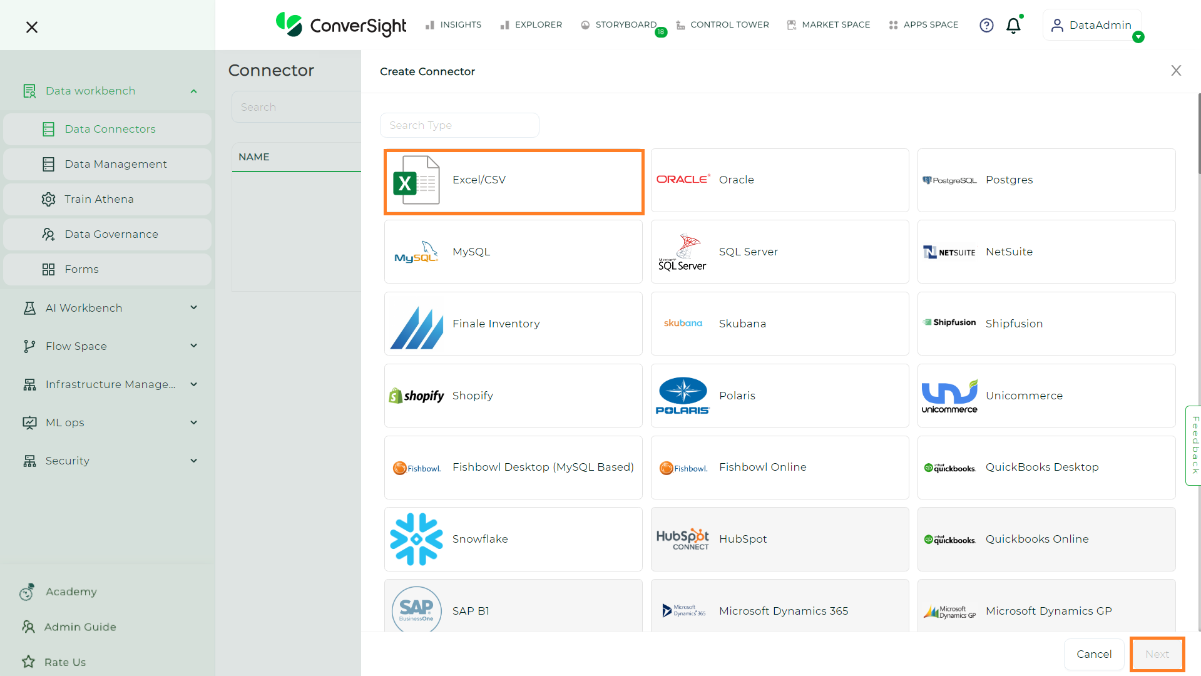Select the HubSpot Connect logo

683,540
